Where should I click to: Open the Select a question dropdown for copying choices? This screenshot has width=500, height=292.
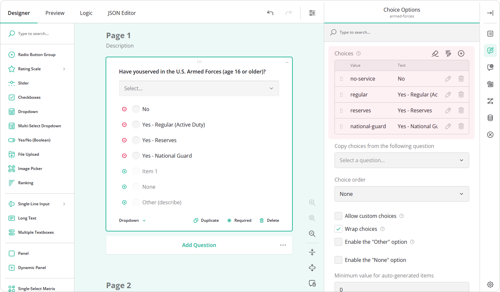point(402,160)
